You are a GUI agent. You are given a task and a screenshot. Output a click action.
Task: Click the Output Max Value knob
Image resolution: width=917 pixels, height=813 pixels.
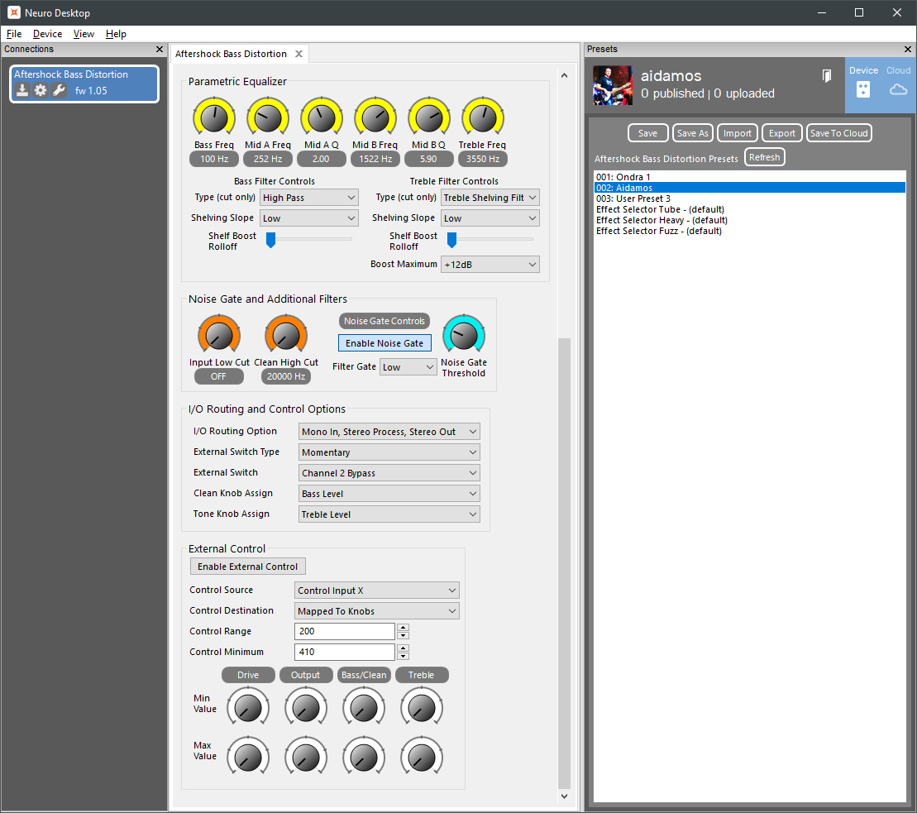coord(306,758)
